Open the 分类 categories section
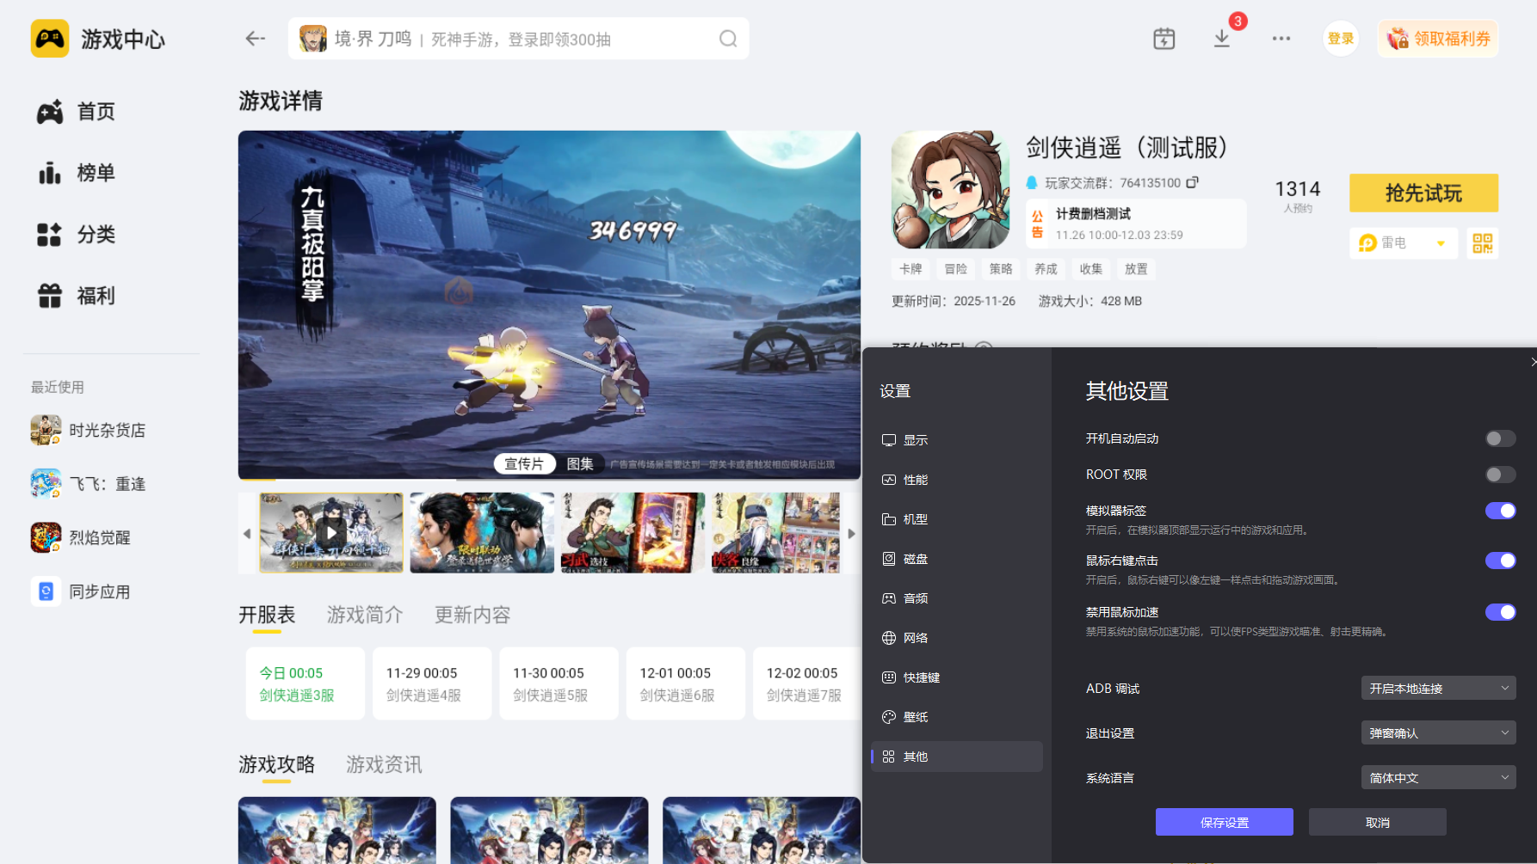Viewport: 1537px width, 864px height. click(95, 234)
